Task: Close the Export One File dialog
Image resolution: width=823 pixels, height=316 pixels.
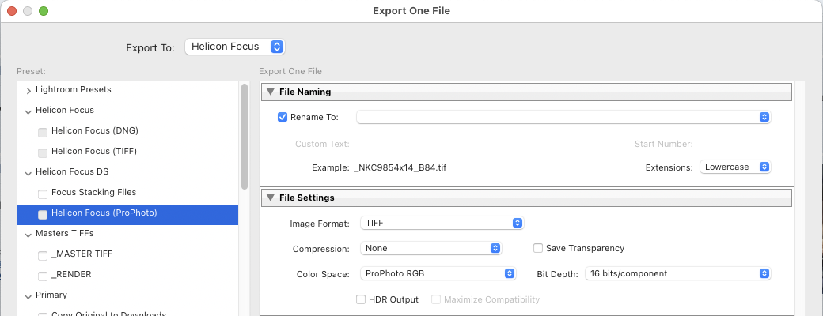Action: (x=12, y=11)
